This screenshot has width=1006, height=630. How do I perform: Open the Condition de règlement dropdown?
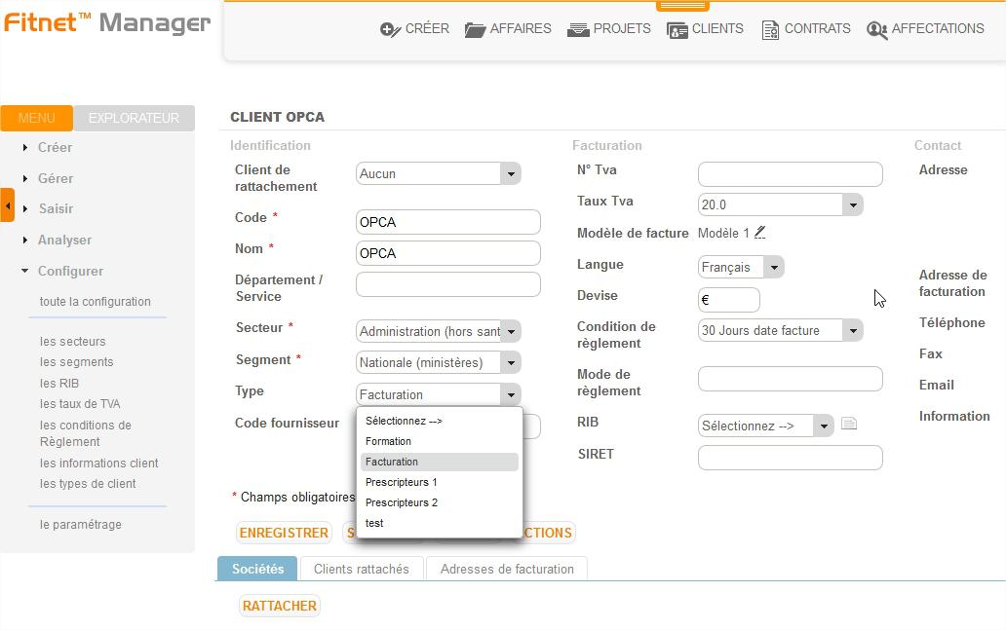[x=853, y=331]
